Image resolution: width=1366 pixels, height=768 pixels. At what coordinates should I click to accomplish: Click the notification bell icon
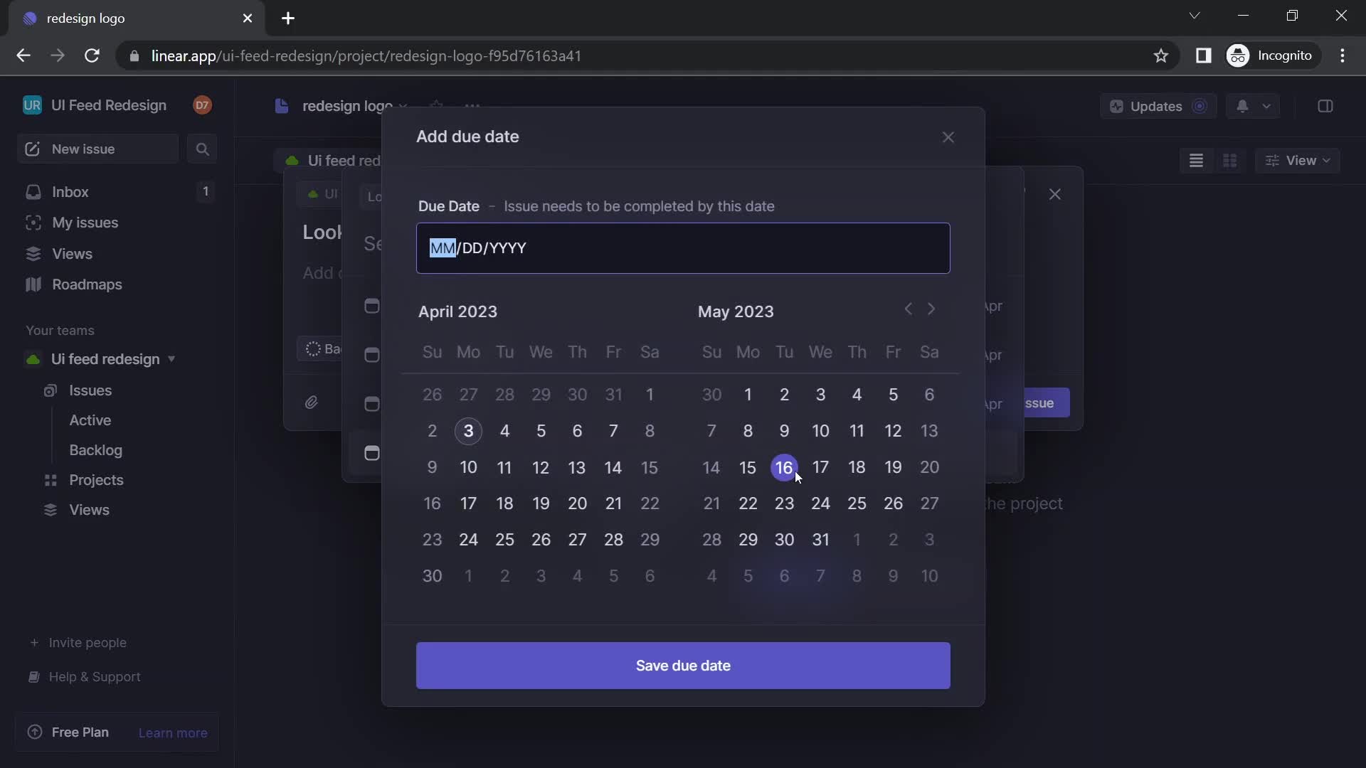coord(1242,105)
